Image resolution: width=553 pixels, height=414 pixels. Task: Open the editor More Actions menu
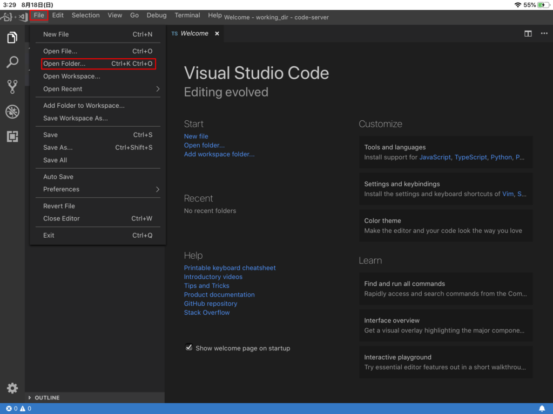[544, 33]
